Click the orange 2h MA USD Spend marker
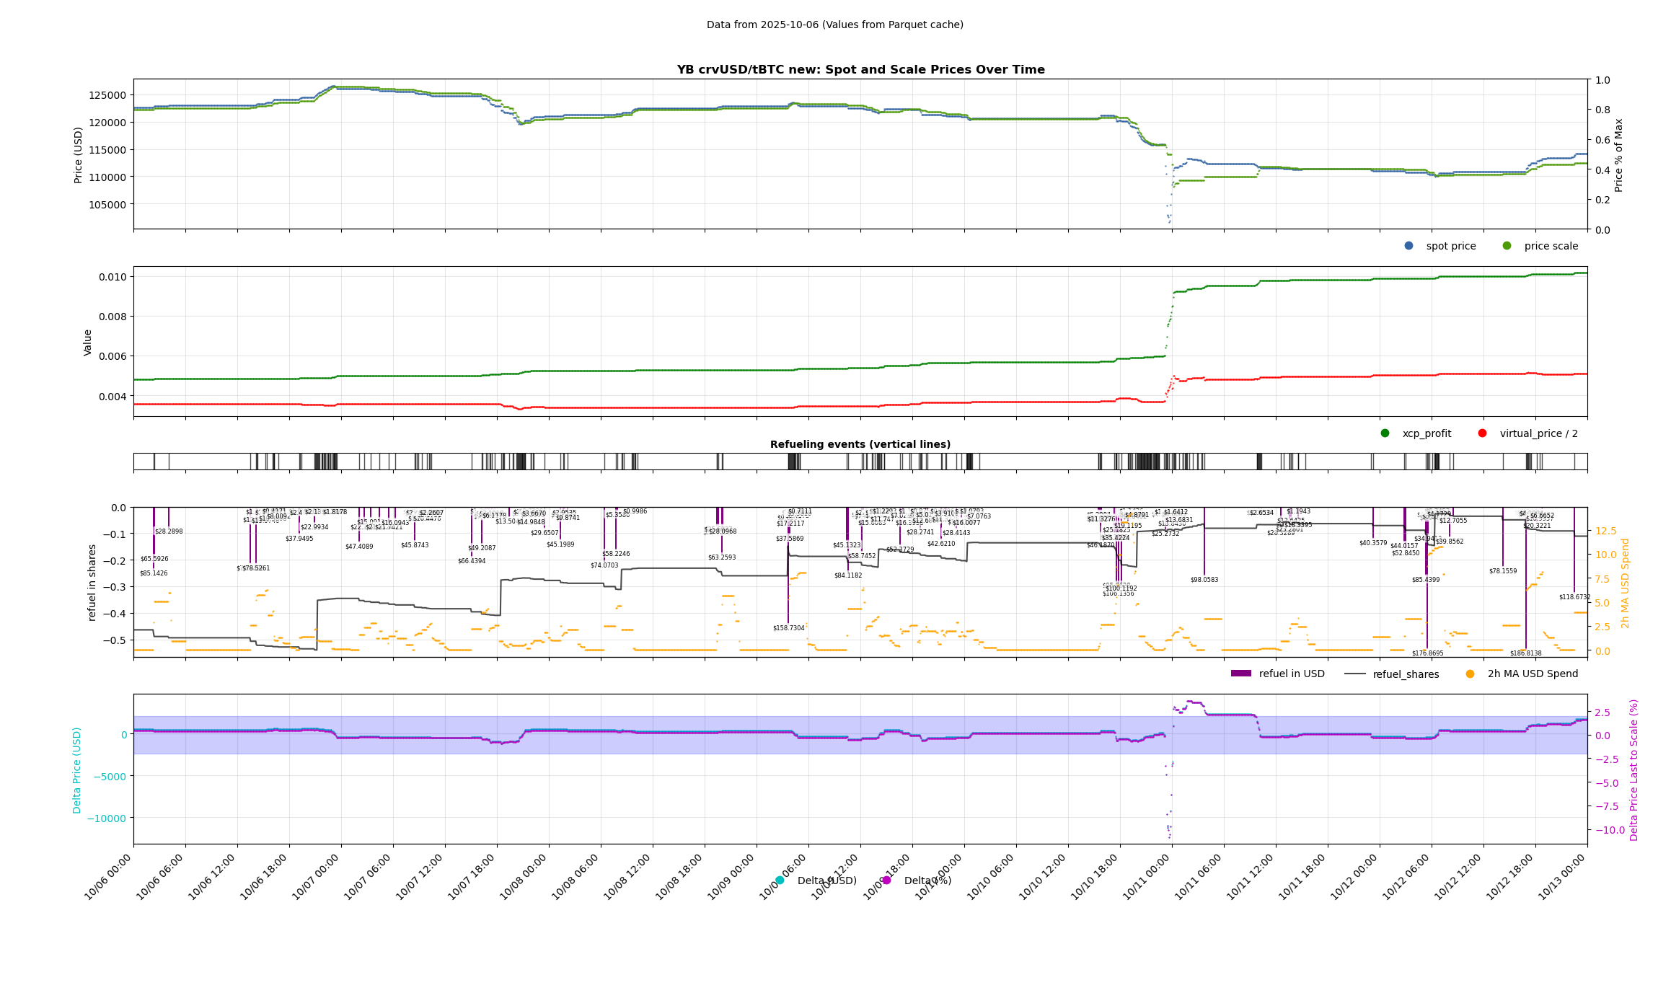1671x993 pixels. point(1470,674)
